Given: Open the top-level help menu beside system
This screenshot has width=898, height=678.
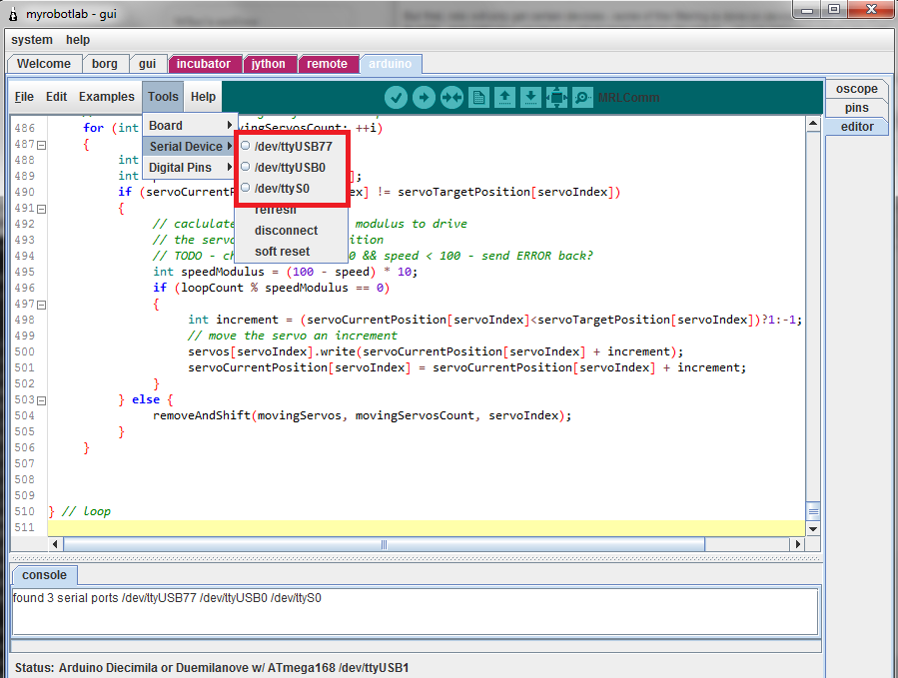Looking at the screenshot, I should [x=78, y=40].
